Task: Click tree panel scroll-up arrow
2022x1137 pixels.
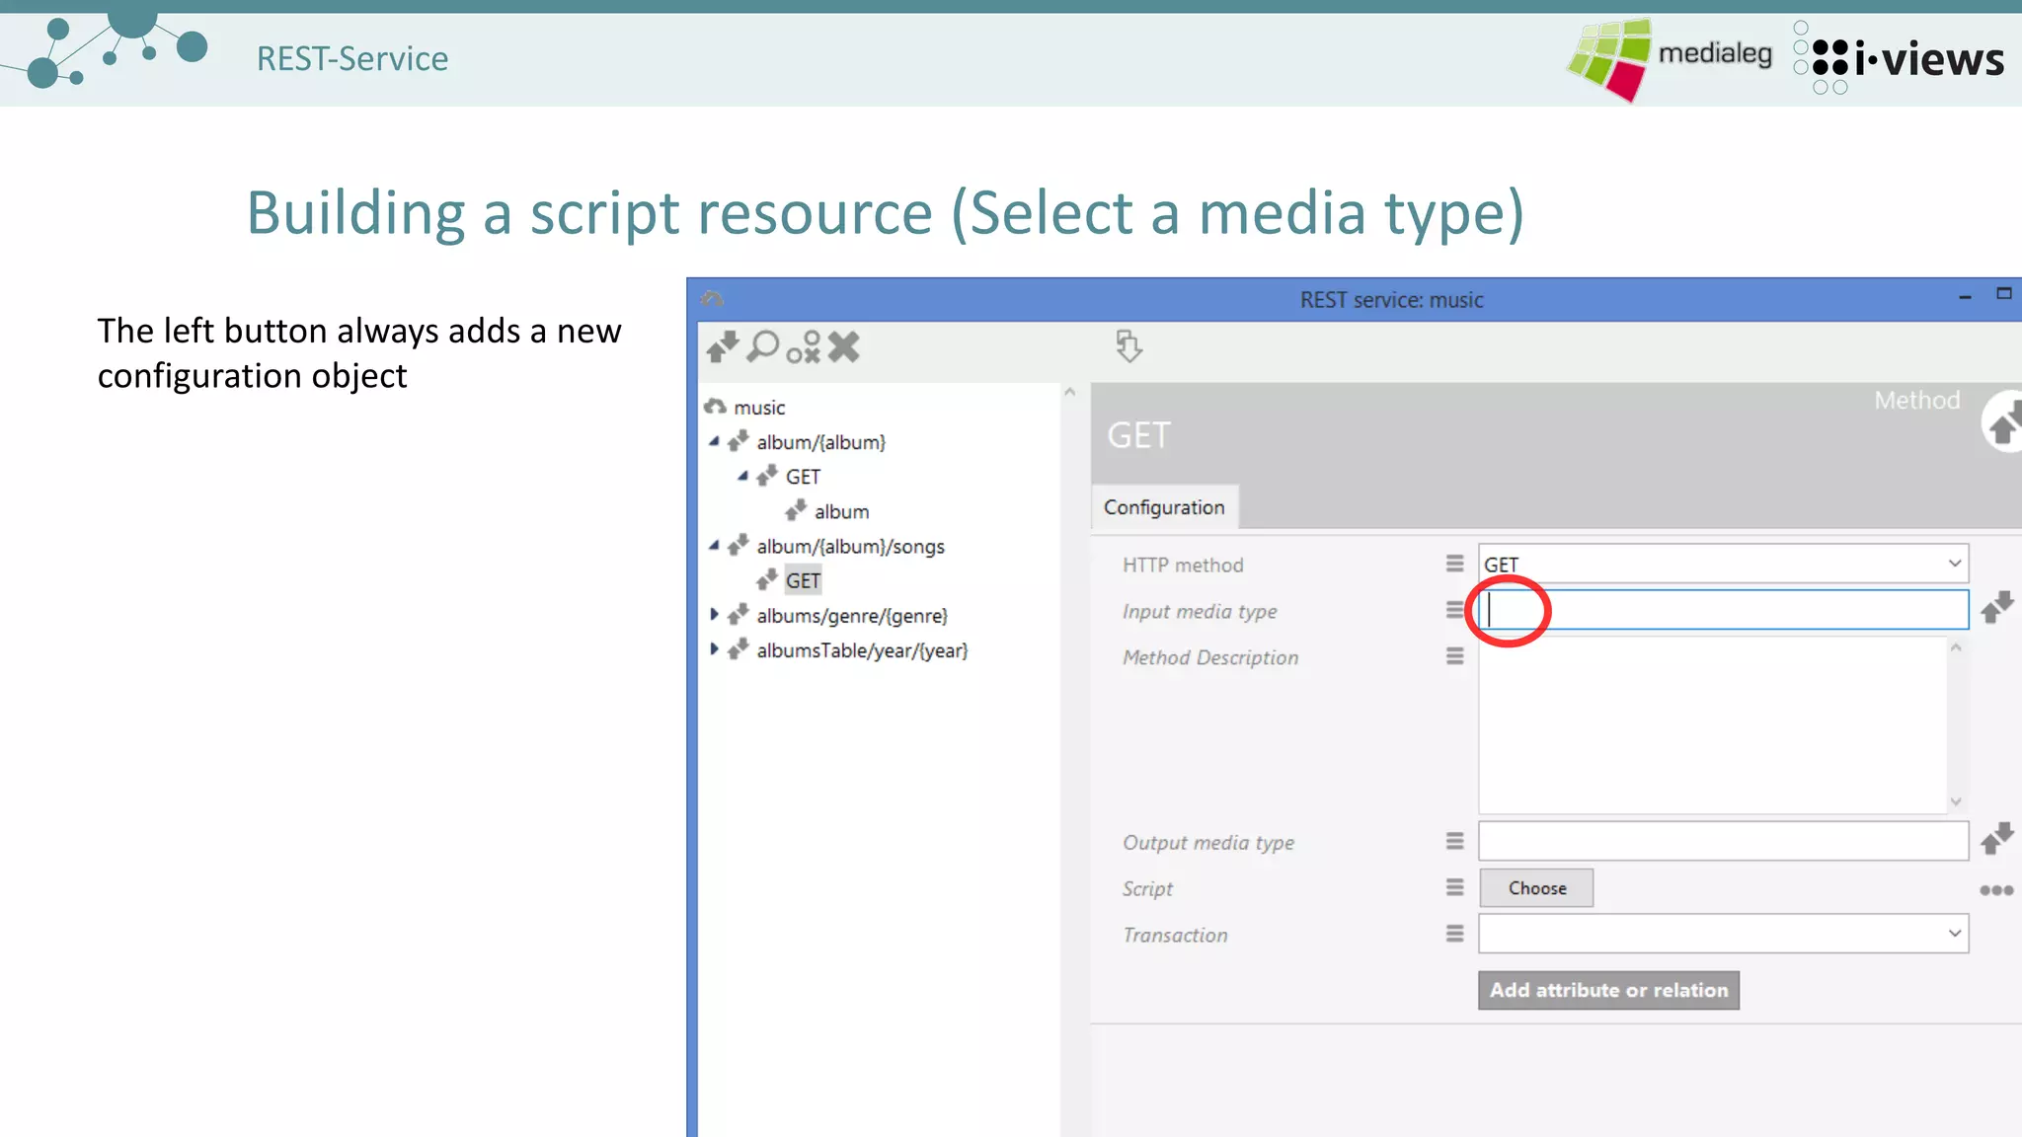Action: 1070,392
